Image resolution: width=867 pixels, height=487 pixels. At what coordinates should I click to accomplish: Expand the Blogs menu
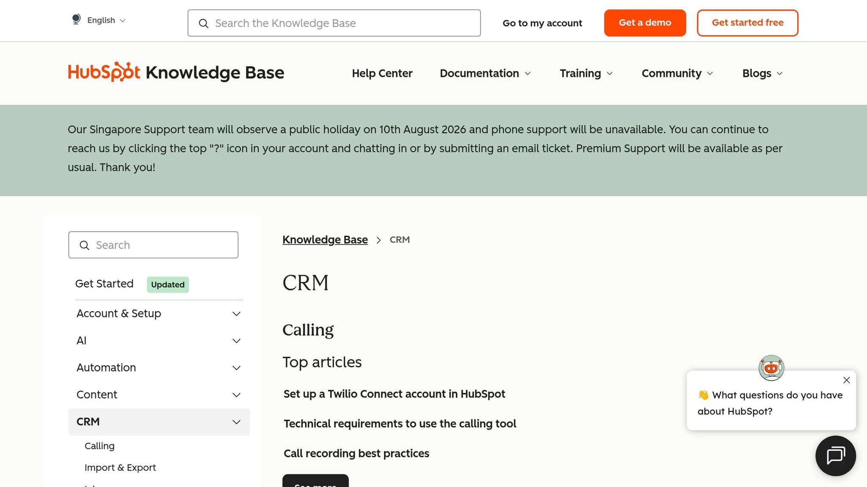762,73
